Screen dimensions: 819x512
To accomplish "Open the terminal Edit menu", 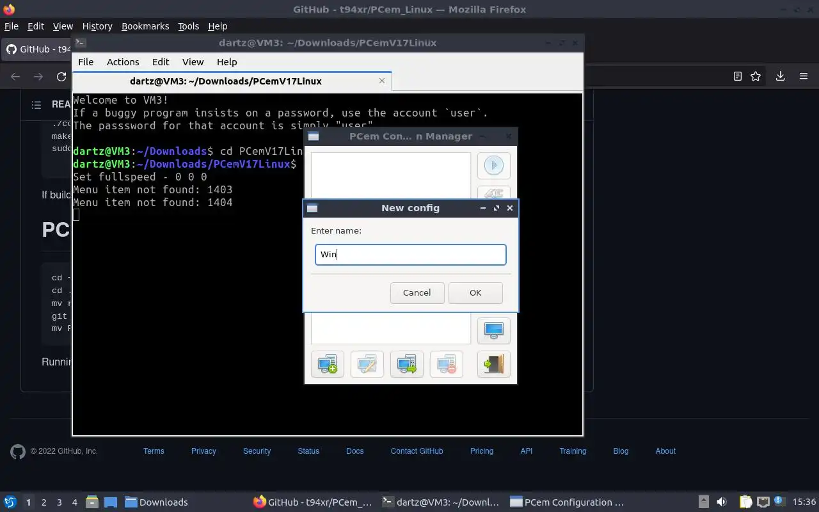I will 161,62.
